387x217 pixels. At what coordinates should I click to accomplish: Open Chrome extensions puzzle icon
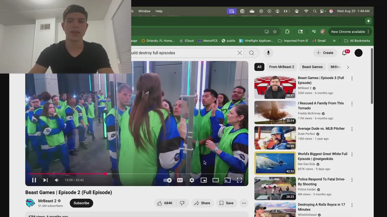(287, 32)
